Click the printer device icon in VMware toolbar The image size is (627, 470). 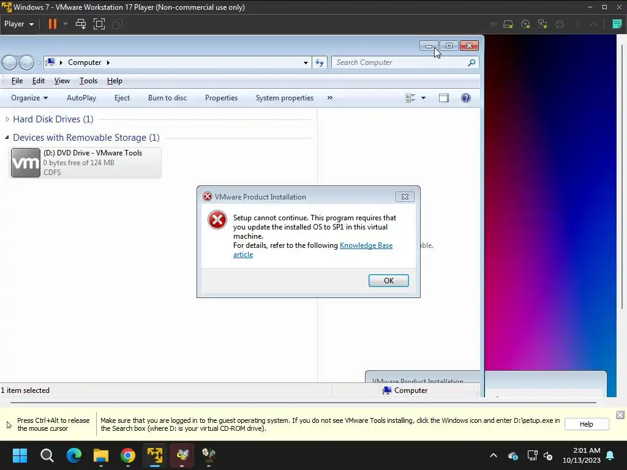(x=560, y=24)
